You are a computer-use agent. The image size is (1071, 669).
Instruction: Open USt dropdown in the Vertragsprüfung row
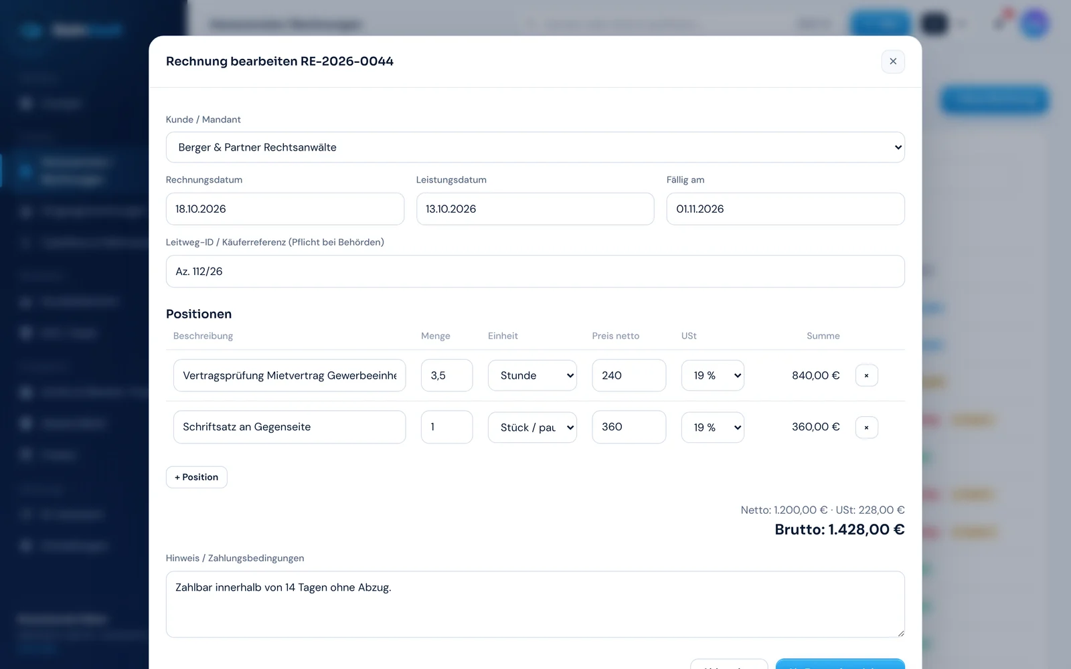tap(712, 375)
